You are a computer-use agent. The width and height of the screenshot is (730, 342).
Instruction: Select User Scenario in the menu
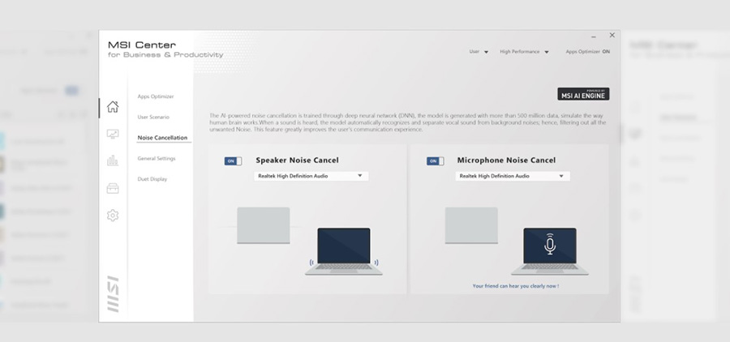pyautogui.click(x=153, y=118)
